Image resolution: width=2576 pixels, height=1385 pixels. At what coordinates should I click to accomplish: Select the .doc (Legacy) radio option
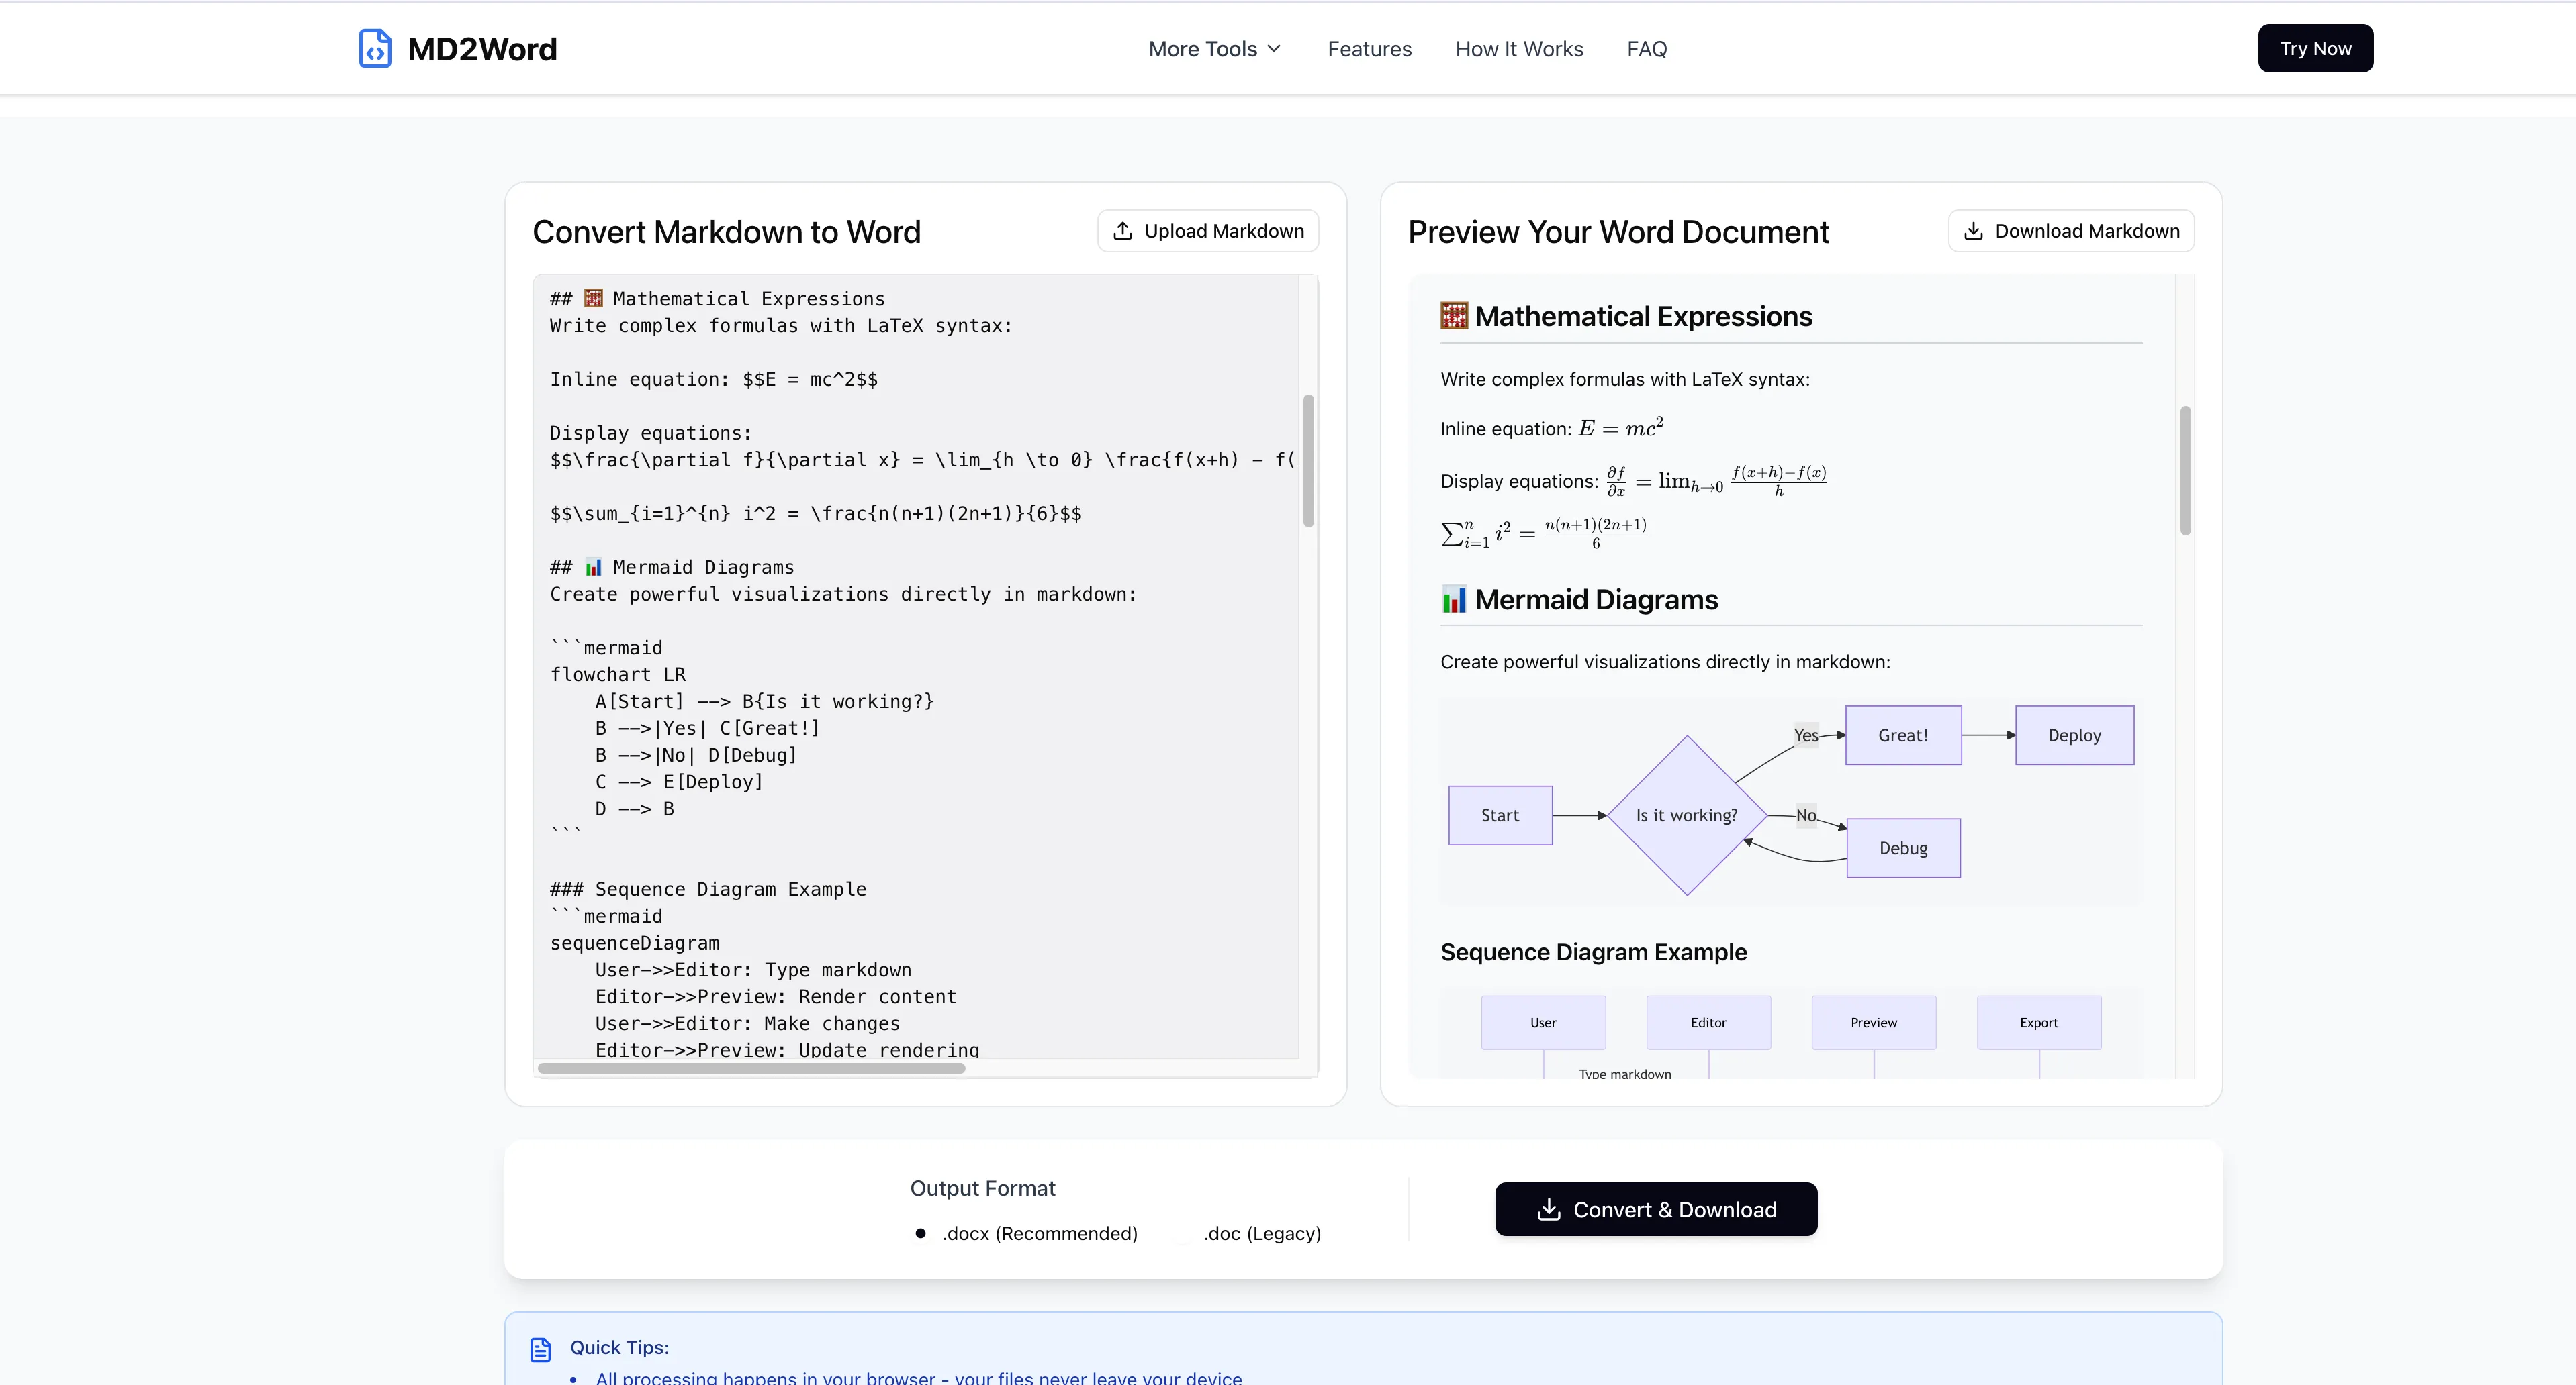pyautogui.click(x=1184, y=1233)
